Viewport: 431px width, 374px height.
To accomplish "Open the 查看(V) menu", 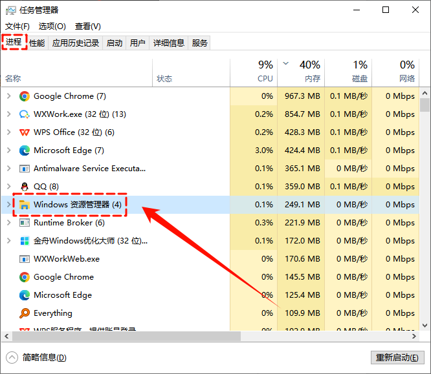I will tap(87, 26).
